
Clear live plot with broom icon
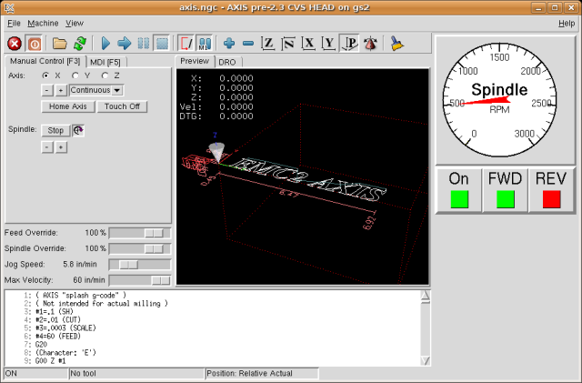397,43
